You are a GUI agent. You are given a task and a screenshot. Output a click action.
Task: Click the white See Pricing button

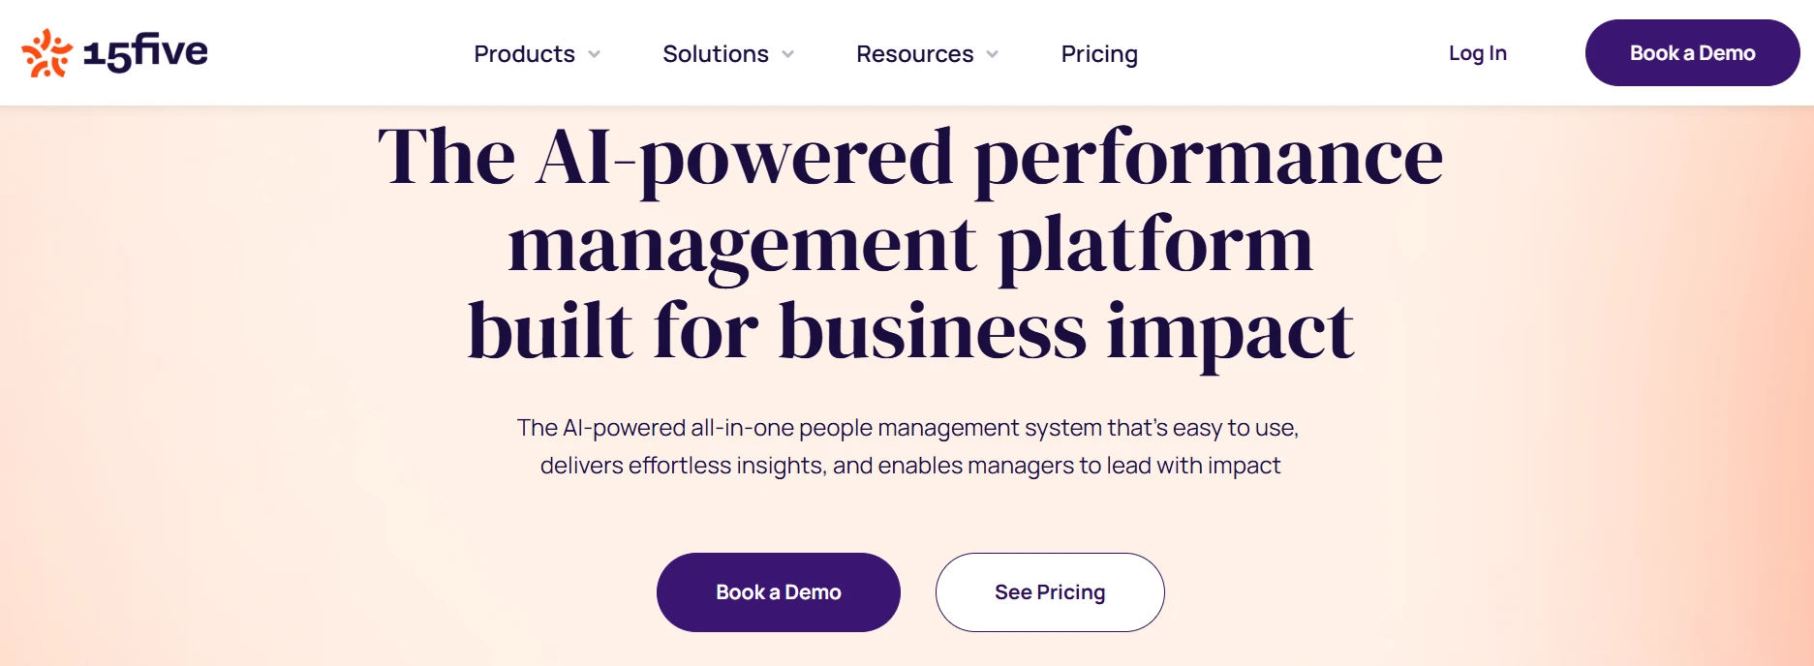click(x=1050, y=592)
